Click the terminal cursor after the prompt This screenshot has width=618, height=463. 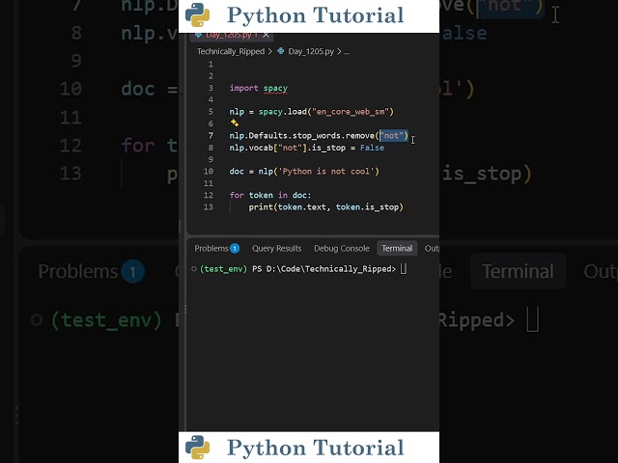click(404, 269)
